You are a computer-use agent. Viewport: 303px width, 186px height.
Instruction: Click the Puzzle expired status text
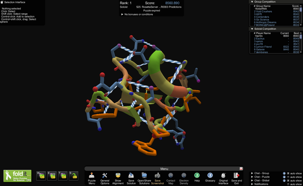[151, 10]
